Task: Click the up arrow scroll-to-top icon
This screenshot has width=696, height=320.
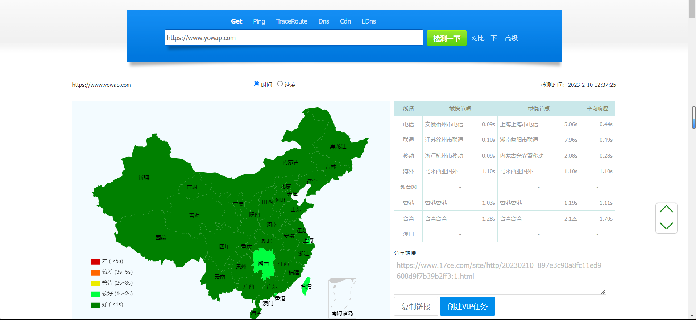Action: tap(666, 210)
